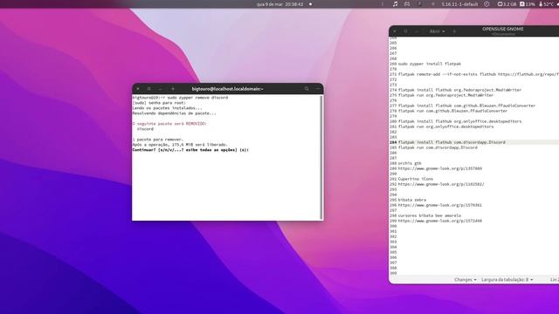This screenshot has height=314, width=559.
Task: Click the CPU usage indicator showing 13%
Action: 528,3
